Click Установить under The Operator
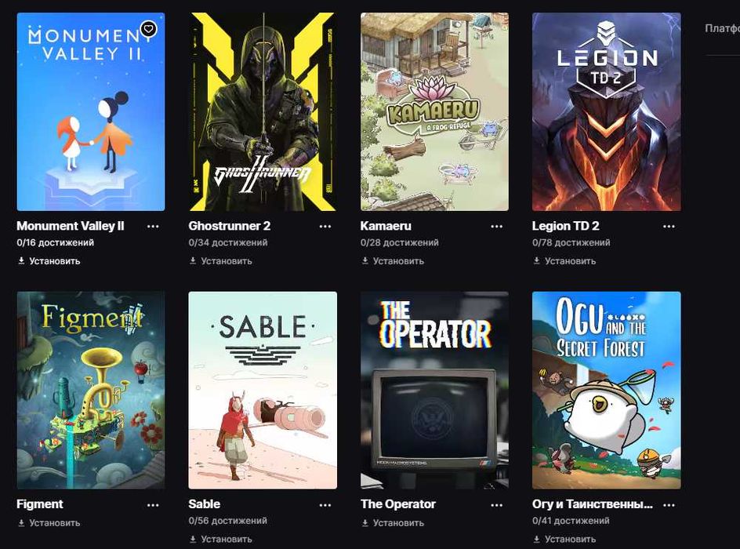Image resolution: width=740 pixels, height=549 pixels. [x=393, y=523]
